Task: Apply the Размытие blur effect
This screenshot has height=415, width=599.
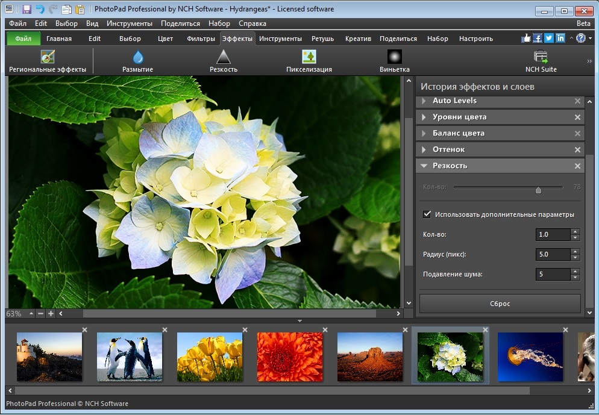Action: [x=138, y=61]
